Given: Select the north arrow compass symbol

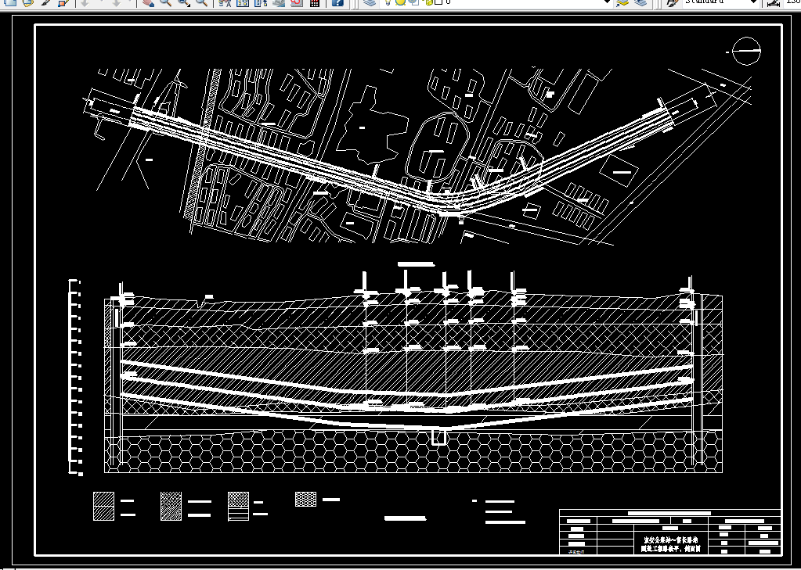Looking at the screenshot, I should [x=745, y=51].
